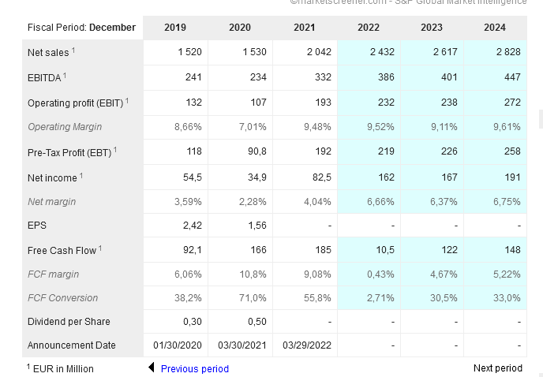Viewport: 543px width, 377px height.
Task: Click the Net income row label
Action: click(x=55, y=177)
